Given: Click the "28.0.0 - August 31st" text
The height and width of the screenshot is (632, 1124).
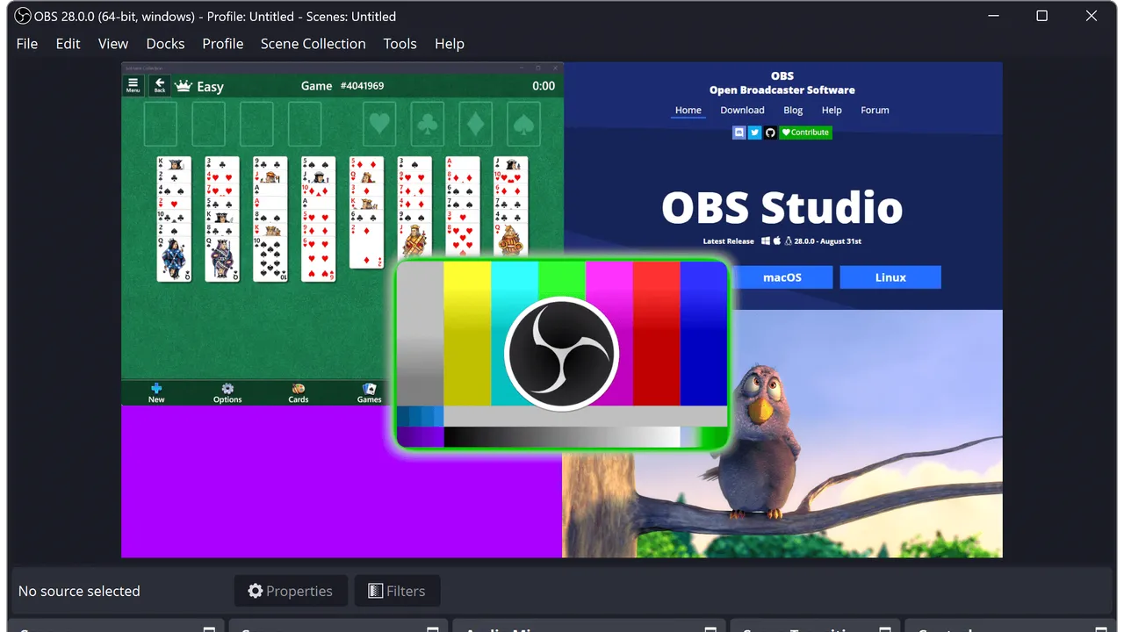Looking at the screenshot, I should [828, 241].
